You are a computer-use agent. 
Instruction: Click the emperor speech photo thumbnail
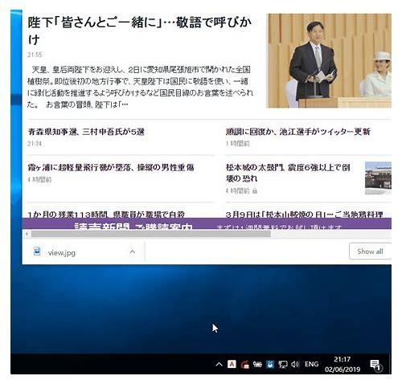[329, 61]
